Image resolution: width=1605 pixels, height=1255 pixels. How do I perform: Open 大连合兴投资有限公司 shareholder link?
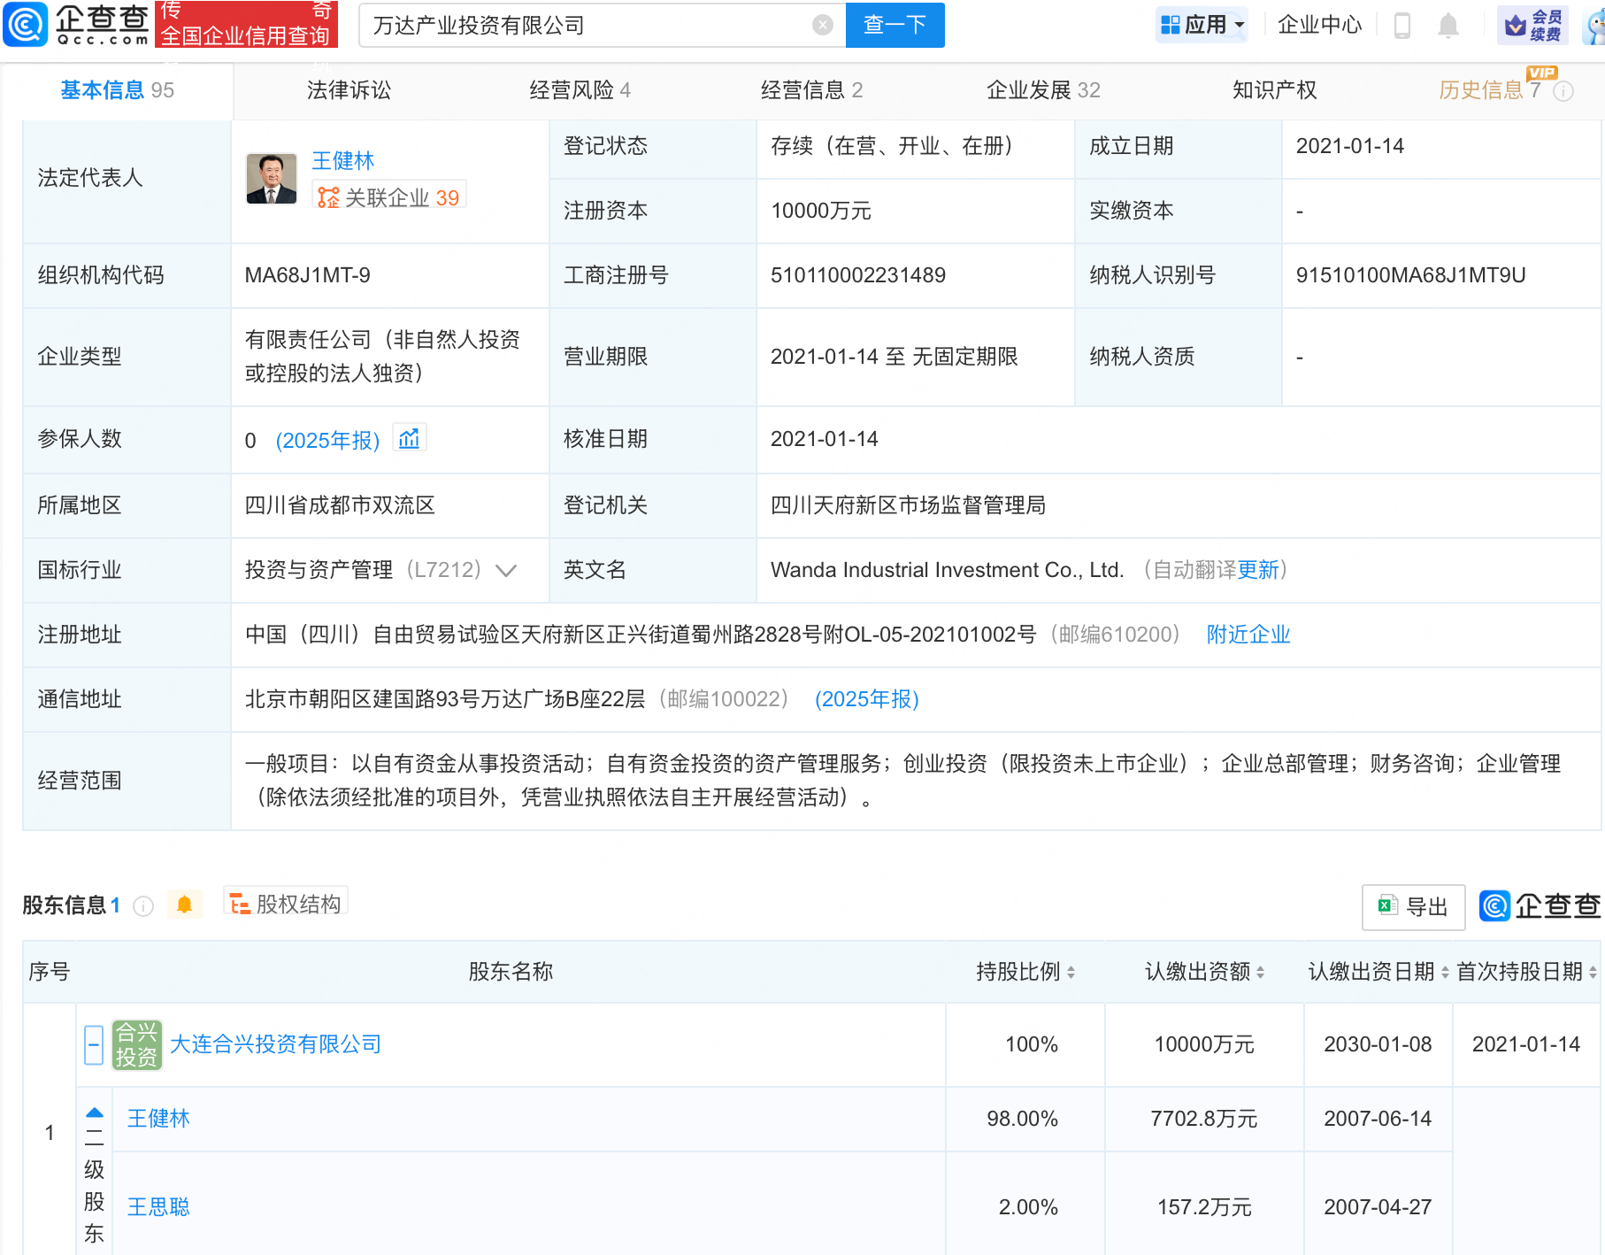tap(275, 1044)
